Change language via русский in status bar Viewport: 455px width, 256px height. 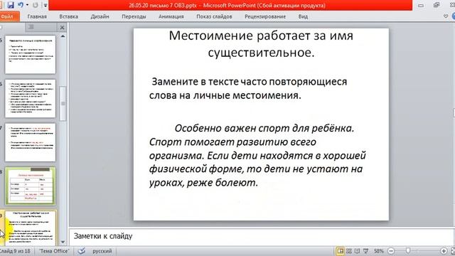102,251
